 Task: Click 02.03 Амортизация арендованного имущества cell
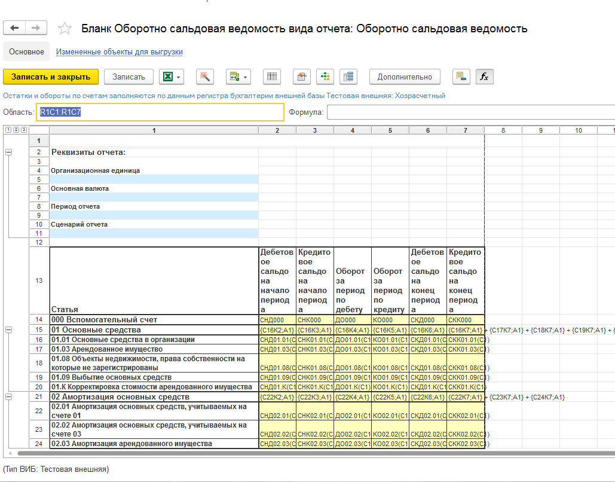(x=154, y=444)
